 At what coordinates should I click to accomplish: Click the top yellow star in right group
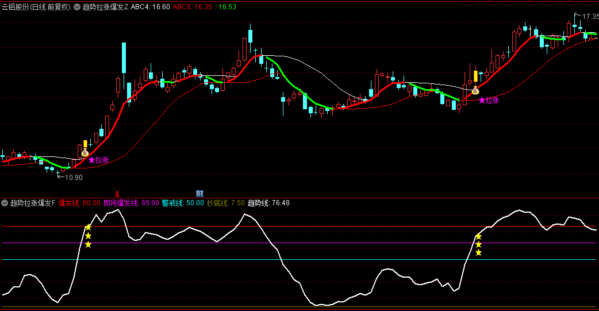(x=478, y=236)
